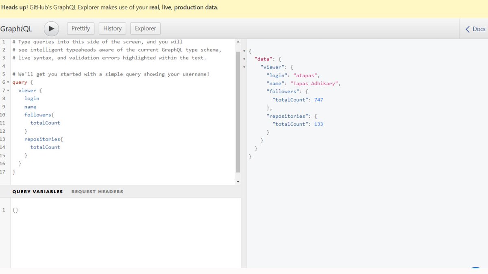Select the Query Variables tab
Viewport: 488px width, 274px height.
point(37,191)
